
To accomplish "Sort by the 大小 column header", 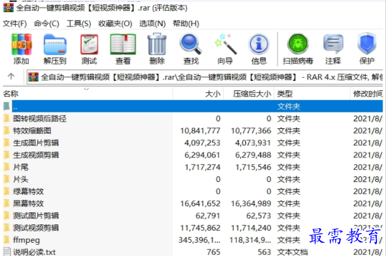I will [x=198, y=94].
